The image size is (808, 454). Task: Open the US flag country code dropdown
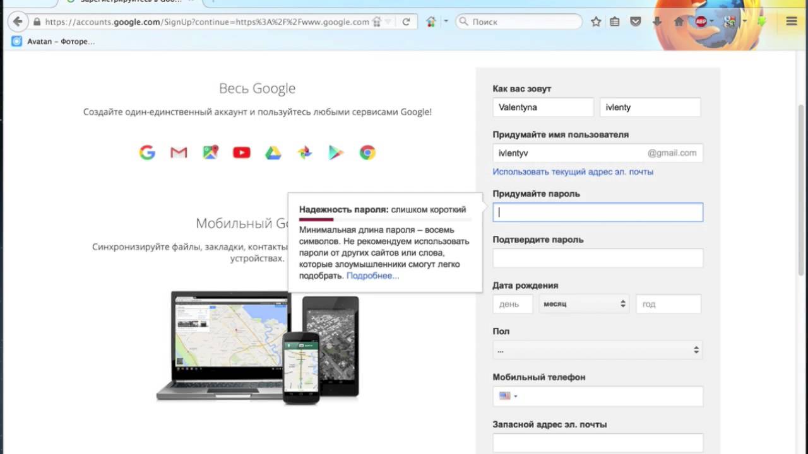508,396
